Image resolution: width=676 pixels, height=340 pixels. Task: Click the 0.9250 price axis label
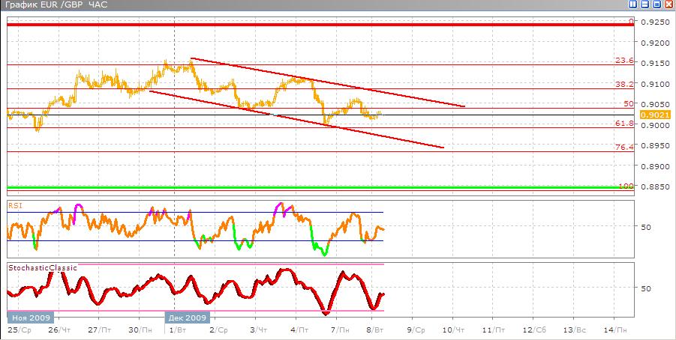(651, 22)
